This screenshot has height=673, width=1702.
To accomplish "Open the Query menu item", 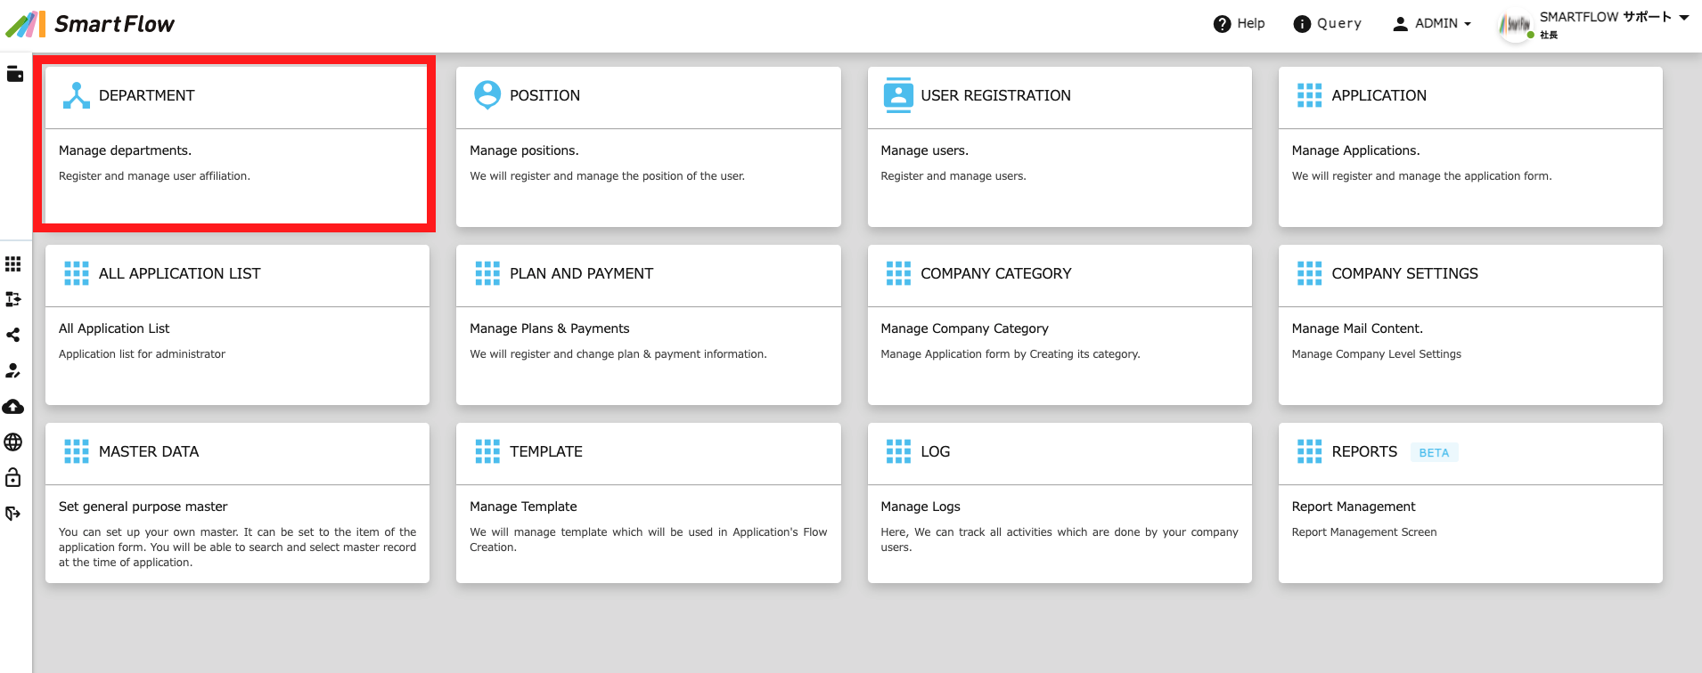I will 1328,24.
